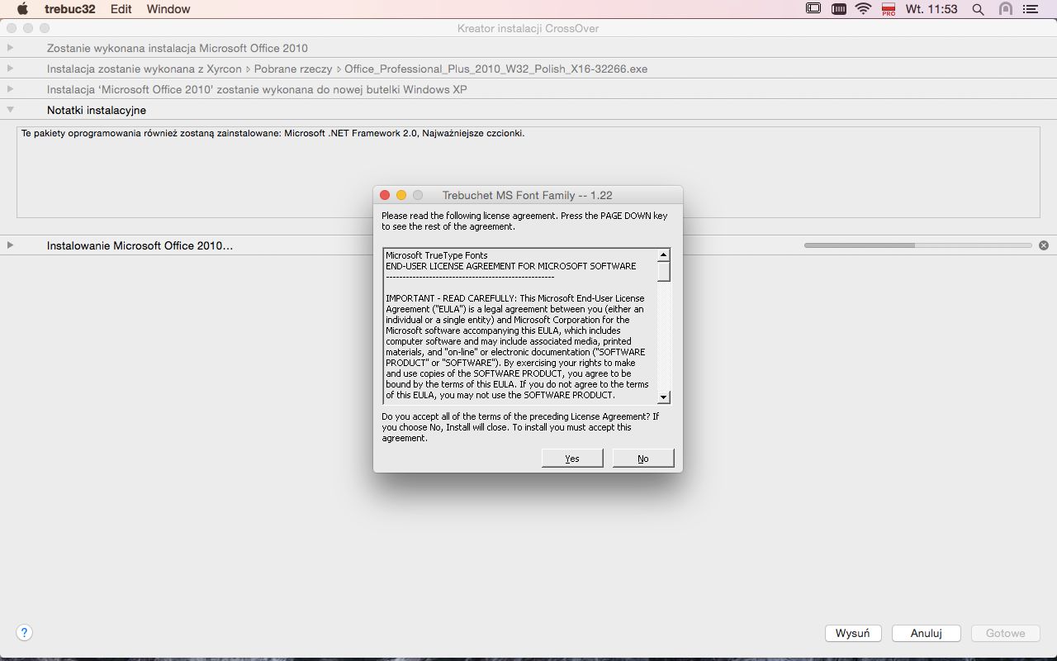Screen dimensions: 1057x661
Task: Click 'Notatki instalacyjne' heading text
Action: click(97, 110)
